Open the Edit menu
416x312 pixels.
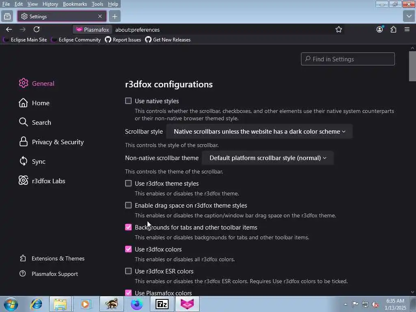(x=18, y=4)
